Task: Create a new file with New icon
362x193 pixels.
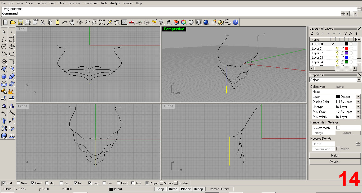Action: point(5,22)
